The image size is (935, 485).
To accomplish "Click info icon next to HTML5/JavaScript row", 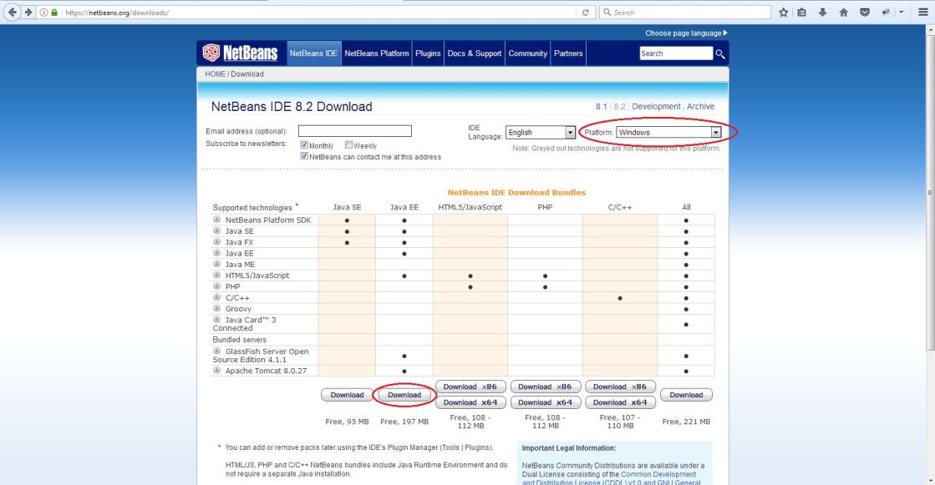I will tap(217, 275).
